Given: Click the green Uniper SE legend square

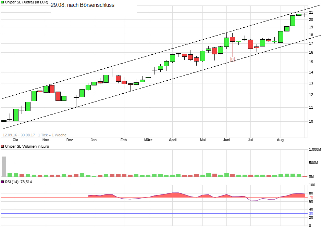Looking at the screenshot, I should coord(2,2).
